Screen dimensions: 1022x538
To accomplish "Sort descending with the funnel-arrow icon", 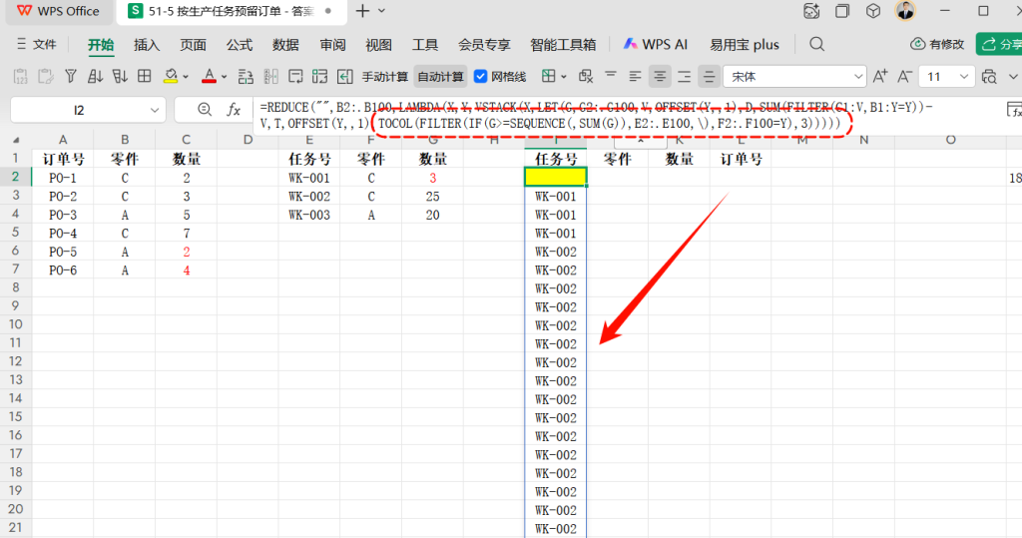I will (120, 76).
